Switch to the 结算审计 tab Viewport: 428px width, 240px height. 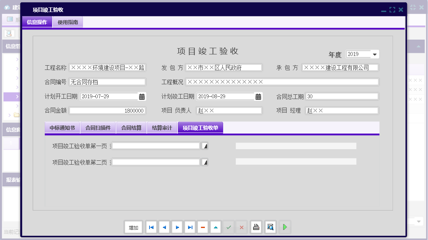[162, 127]
